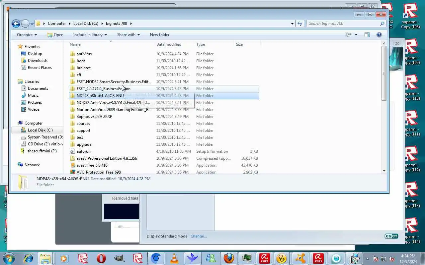
Task: Select Downloads under Favorites
Action: point(38,61)
